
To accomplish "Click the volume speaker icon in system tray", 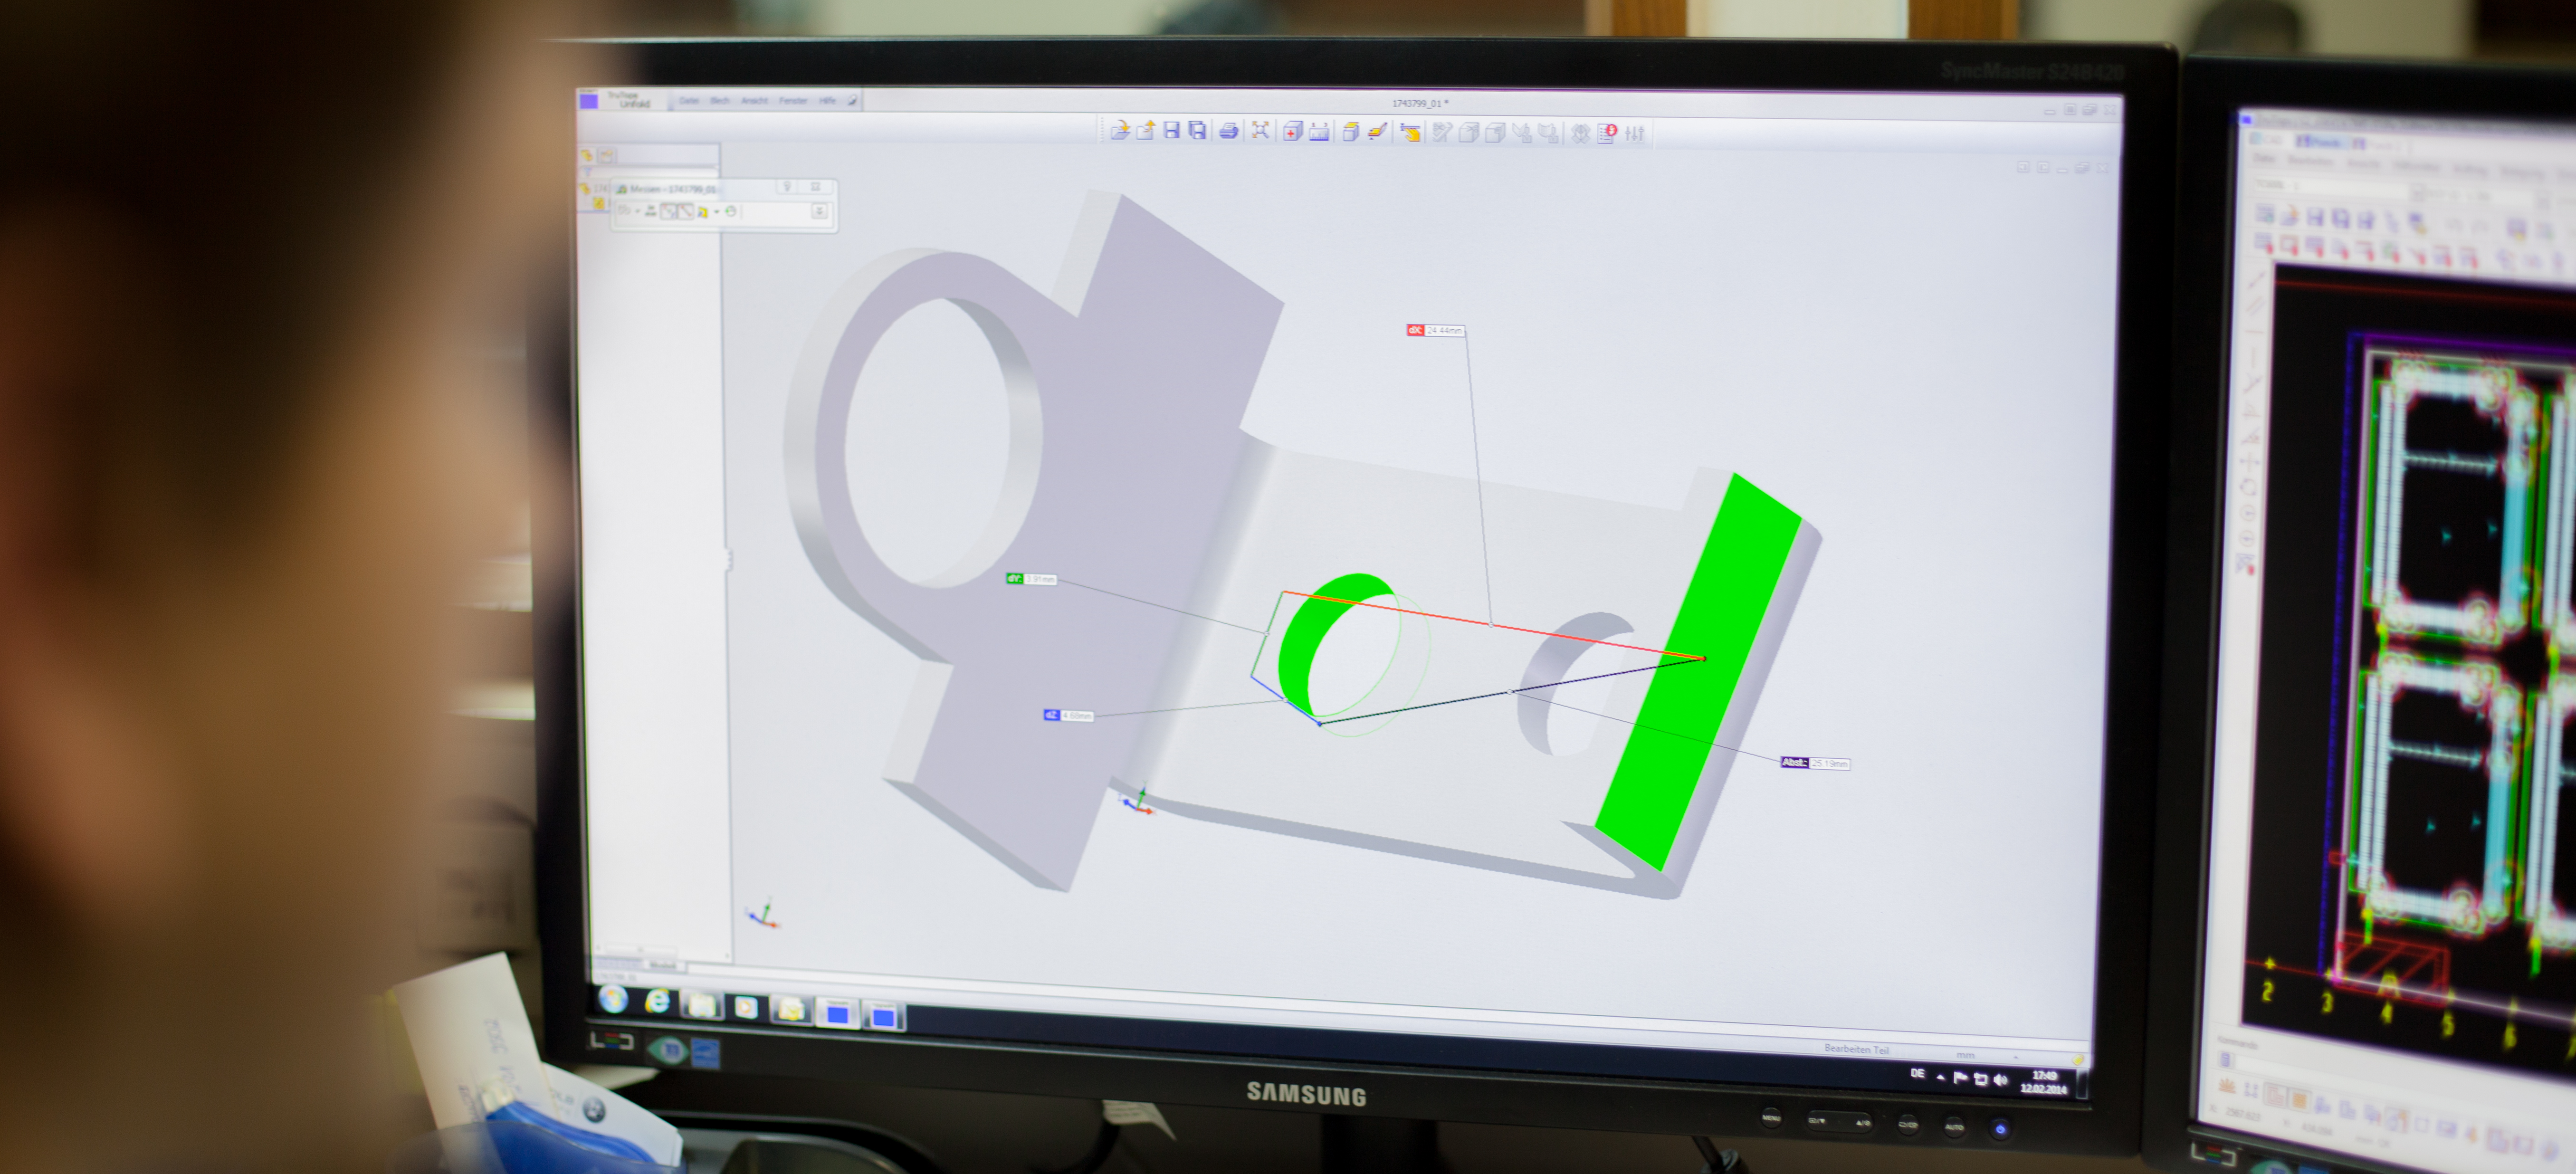I will coord(2000,1079).
